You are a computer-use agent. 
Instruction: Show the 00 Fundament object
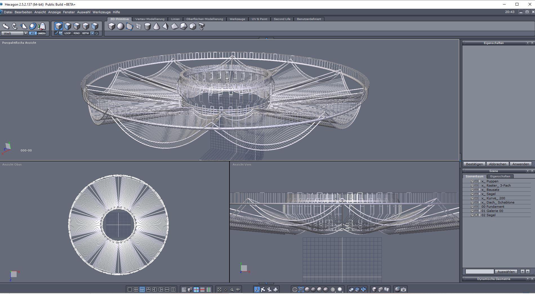tap(476, 207)
